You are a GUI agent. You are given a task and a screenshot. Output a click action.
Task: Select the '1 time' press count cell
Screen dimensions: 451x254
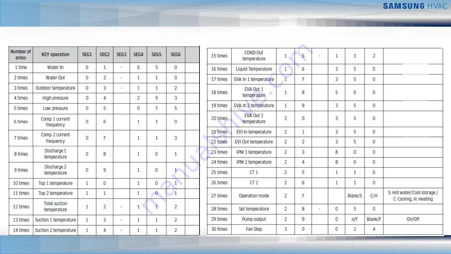[x=21, y=67]
